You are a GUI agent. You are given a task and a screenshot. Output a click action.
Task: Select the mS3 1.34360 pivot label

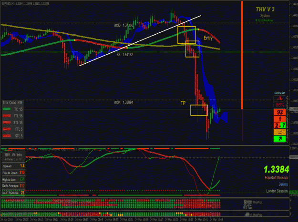click(x=123, y=25)
